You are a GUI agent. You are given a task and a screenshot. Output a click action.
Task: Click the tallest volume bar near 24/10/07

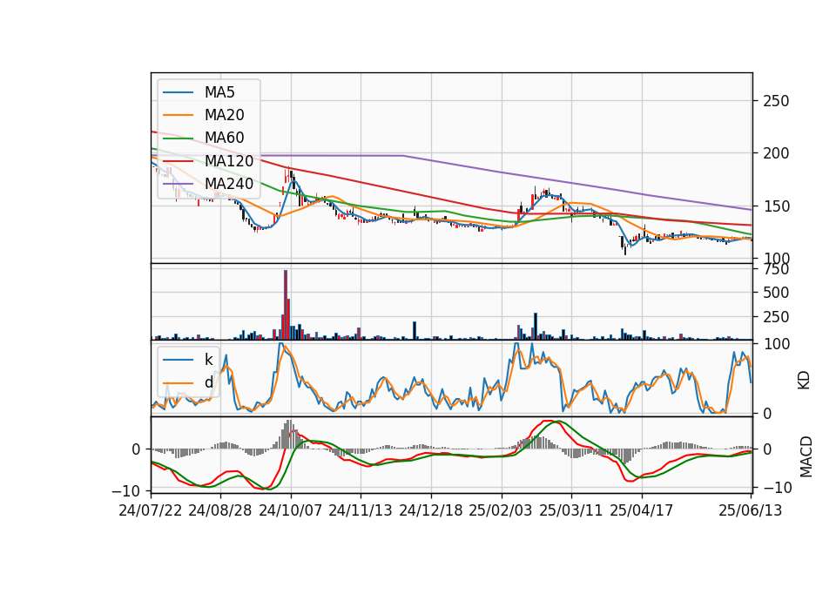pyautogui.click(x=286, y=305)
